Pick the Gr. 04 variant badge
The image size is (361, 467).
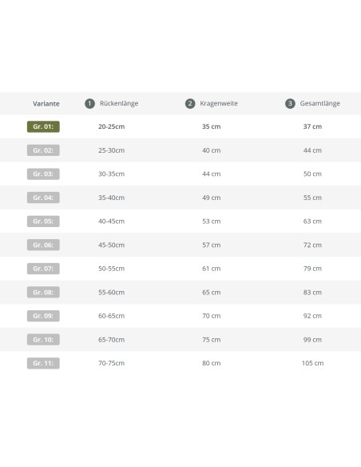click(x=43, y=198)
